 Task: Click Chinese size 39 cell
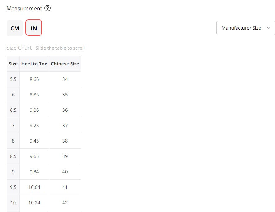click(65, 156)
